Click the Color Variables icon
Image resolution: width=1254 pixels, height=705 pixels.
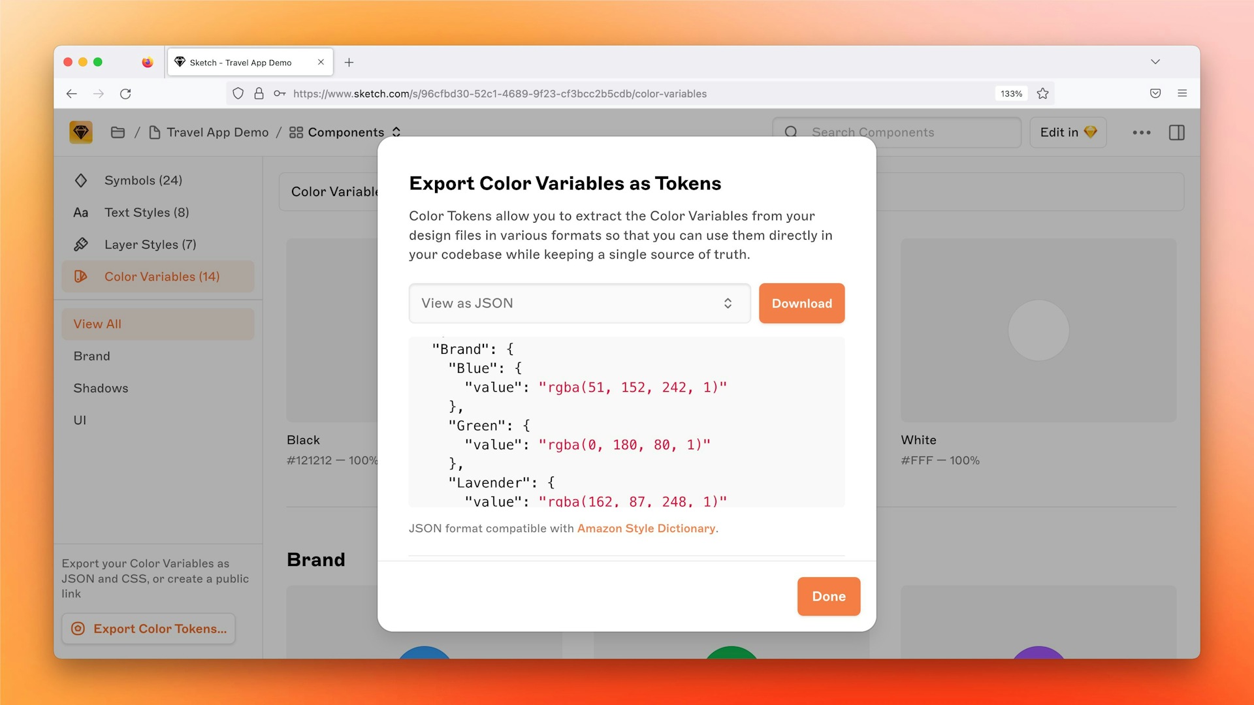coord(80,275)
